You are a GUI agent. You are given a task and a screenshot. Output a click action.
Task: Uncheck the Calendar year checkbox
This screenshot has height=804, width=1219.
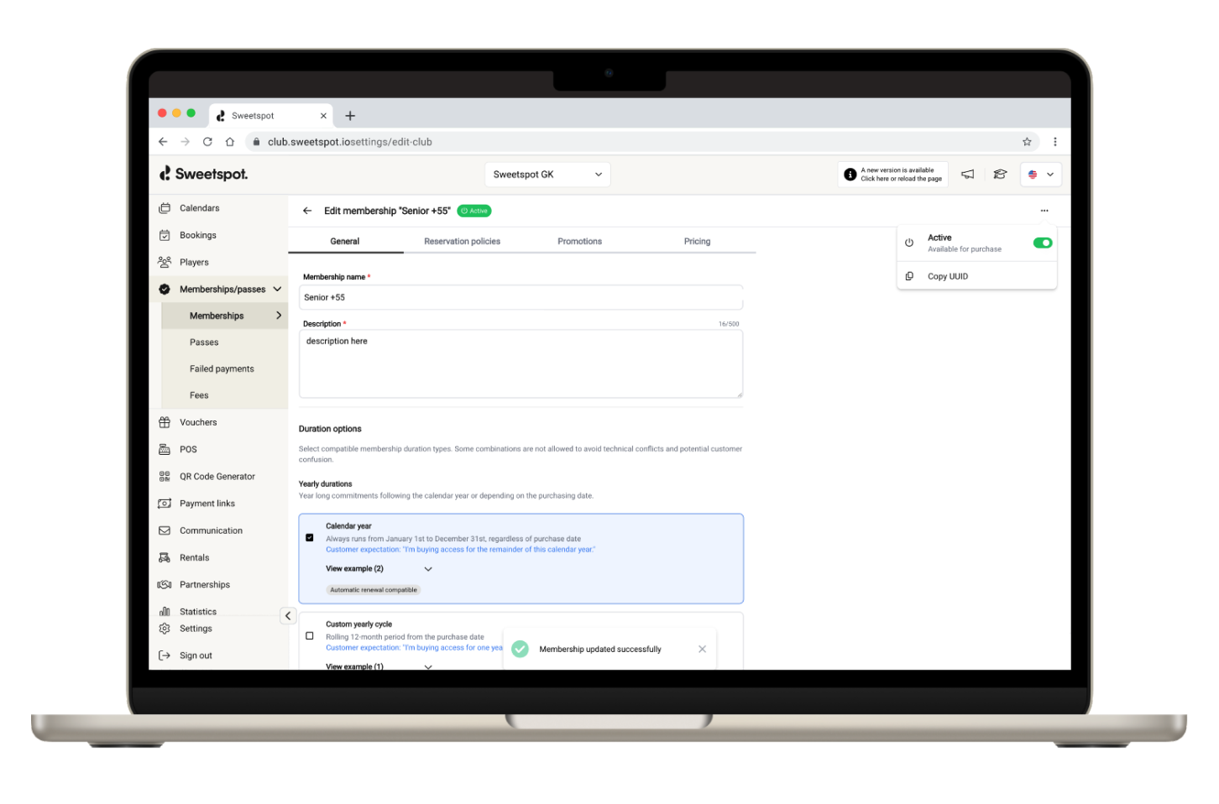[x=310, y=538]
